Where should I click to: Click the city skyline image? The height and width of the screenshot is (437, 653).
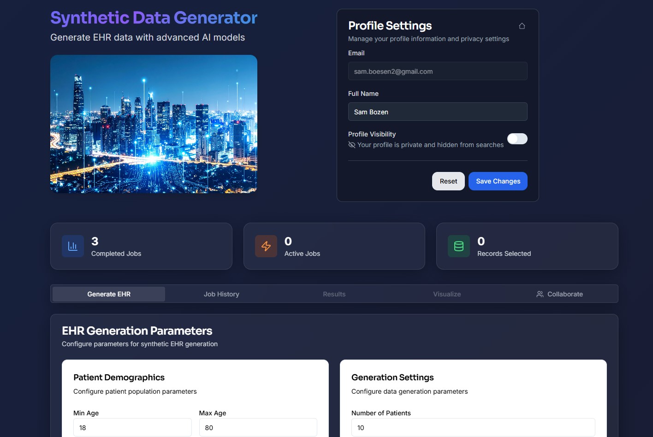154,124
